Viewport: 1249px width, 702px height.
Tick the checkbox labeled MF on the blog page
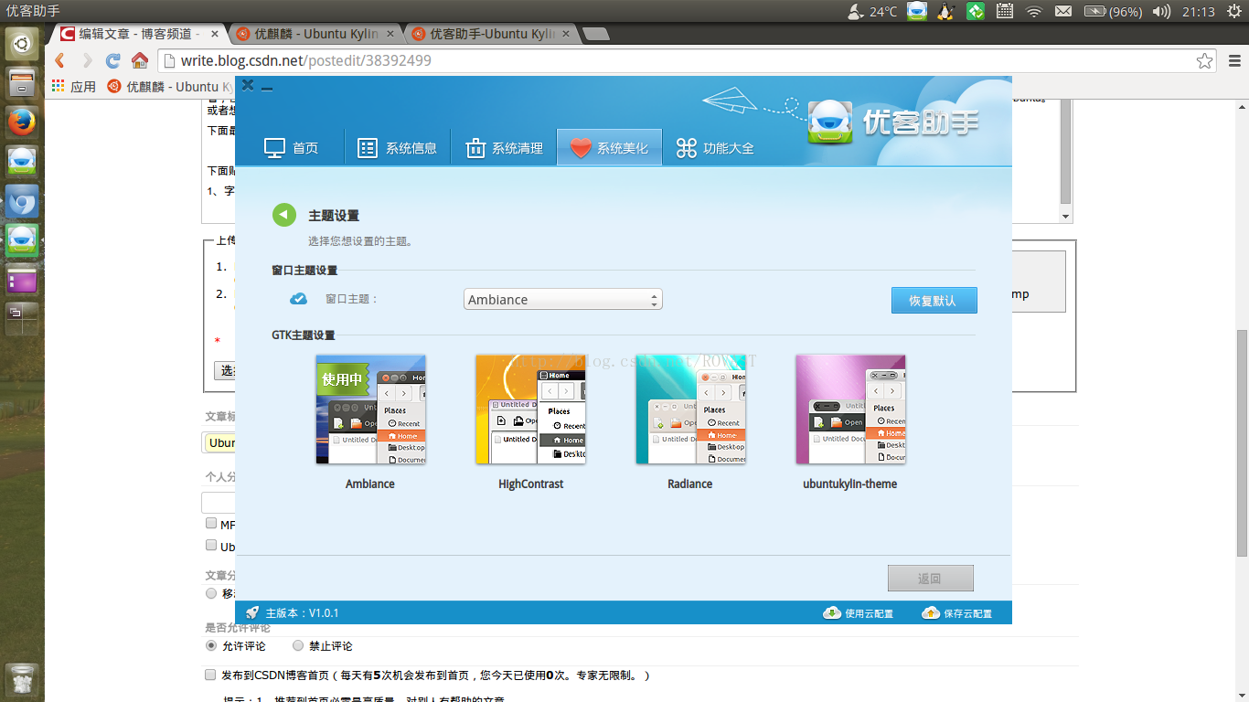pyautogui.click(x=211, y=525)
